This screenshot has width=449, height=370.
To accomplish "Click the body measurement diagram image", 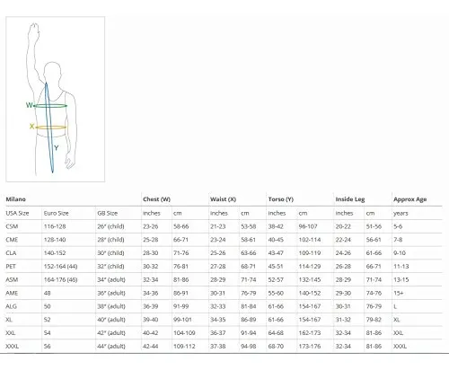I will tap(56, 99).
